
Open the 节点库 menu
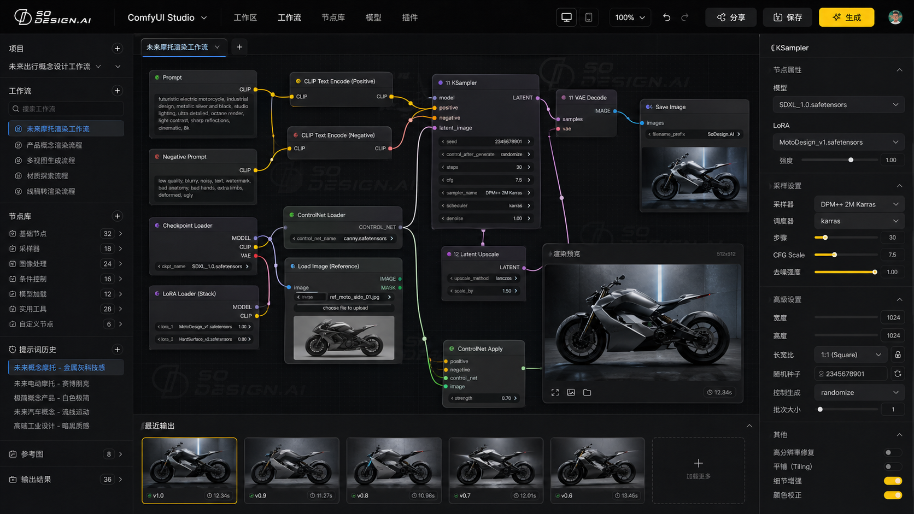pyautogui.click(x=333, y=17)
